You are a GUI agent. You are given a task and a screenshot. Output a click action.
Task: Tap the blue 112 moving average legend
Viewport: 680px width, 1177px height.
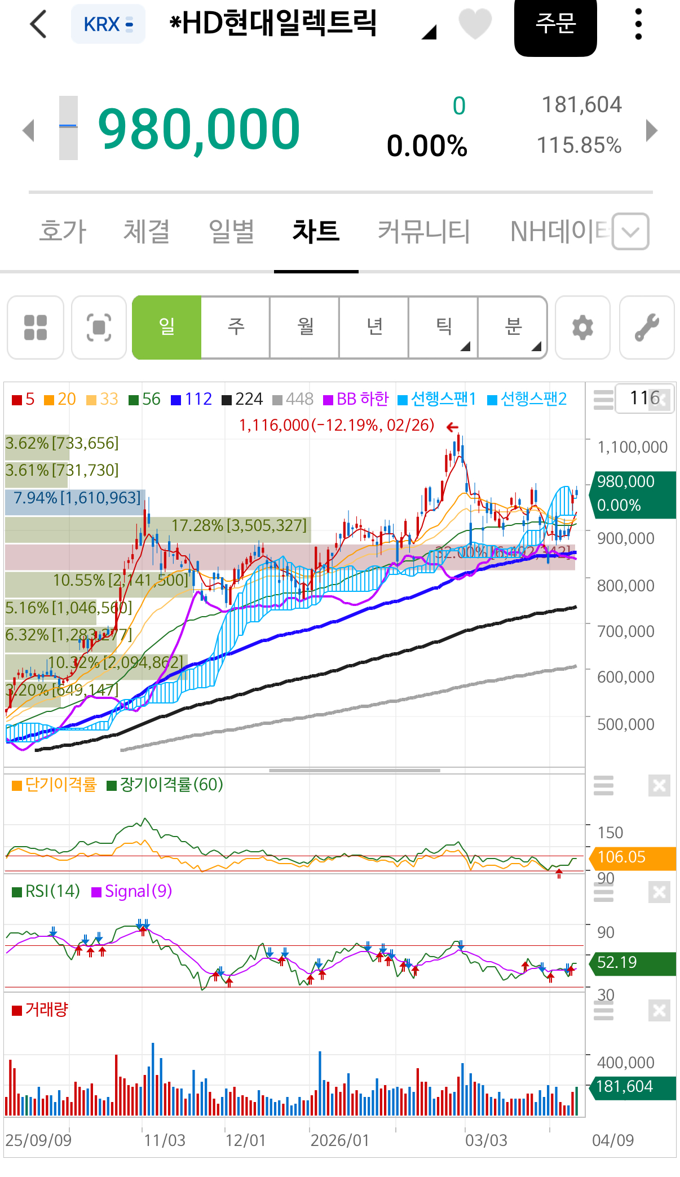pos(191,399)
